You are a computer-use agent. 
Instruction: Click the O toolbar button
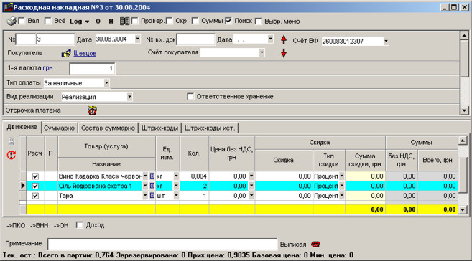tap(98, 22)
